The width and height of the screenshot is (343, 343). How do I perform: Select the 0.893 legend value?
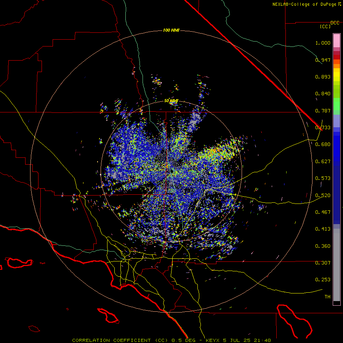coord(323,77)
